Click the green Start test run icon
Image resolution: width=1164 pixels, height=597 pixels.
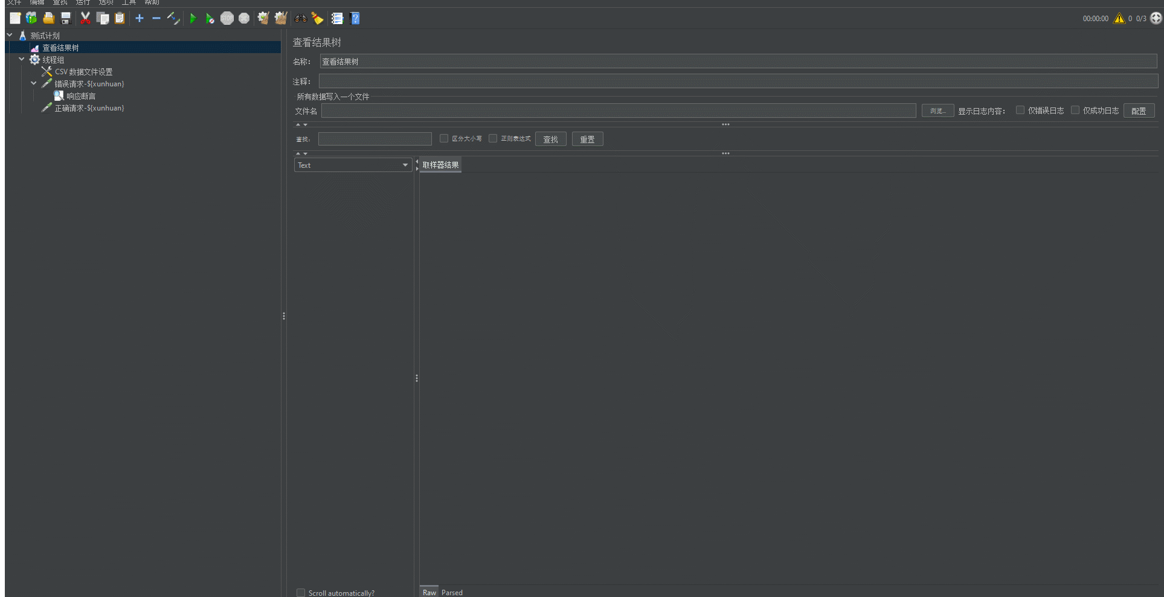pyautogui.click(x=193, y=19)
